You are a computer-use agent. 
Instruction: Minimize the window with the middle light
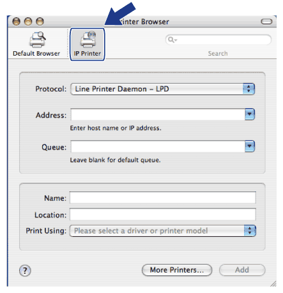28,21
